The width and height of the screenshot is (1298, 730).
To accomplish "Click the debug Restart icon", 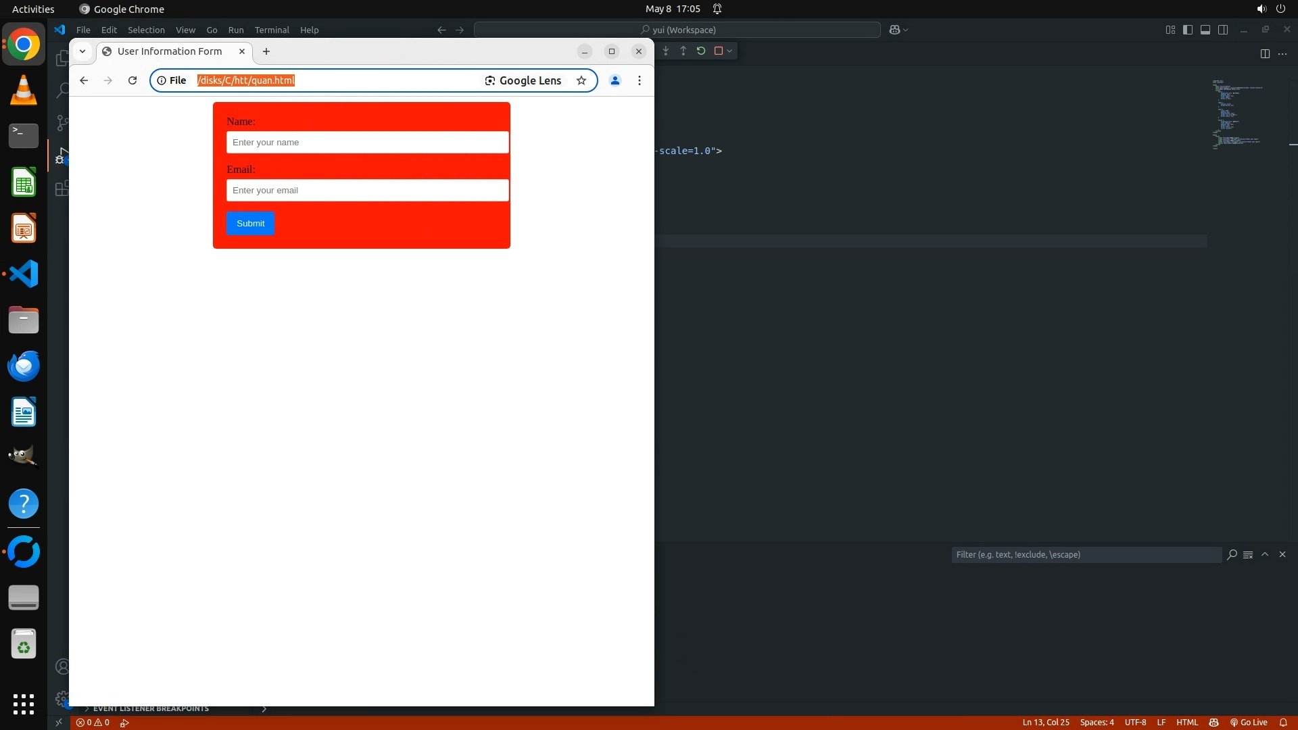I will 701,51.
